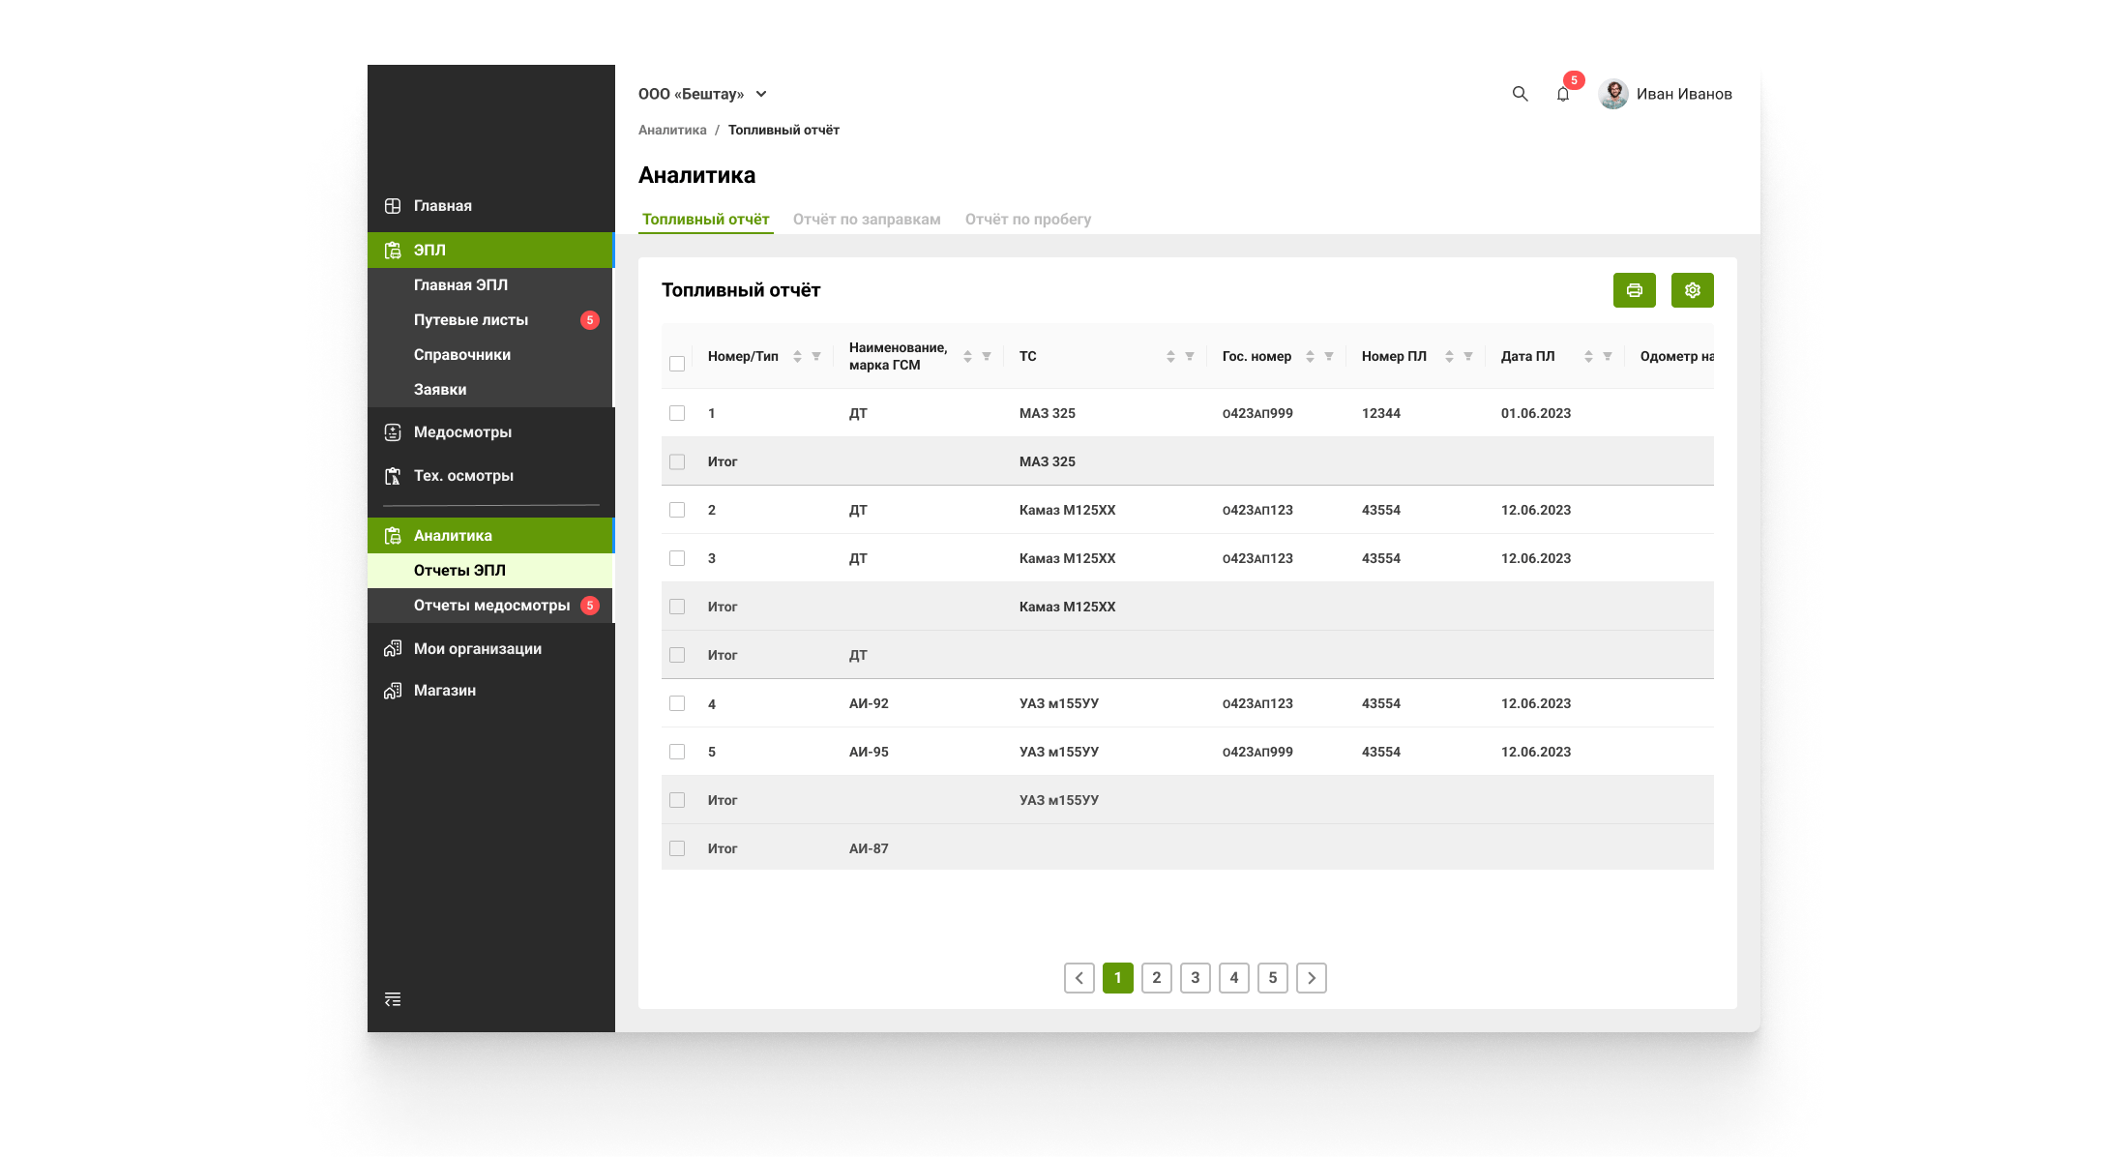Toggle the select-all header checkbox

tap(677, 364)
